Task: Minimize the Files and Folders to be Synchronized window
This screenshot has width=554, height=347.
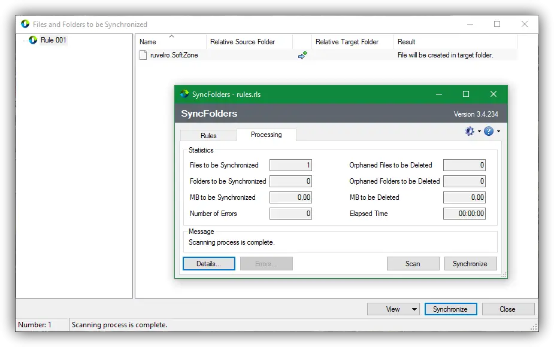Action: 470,24
